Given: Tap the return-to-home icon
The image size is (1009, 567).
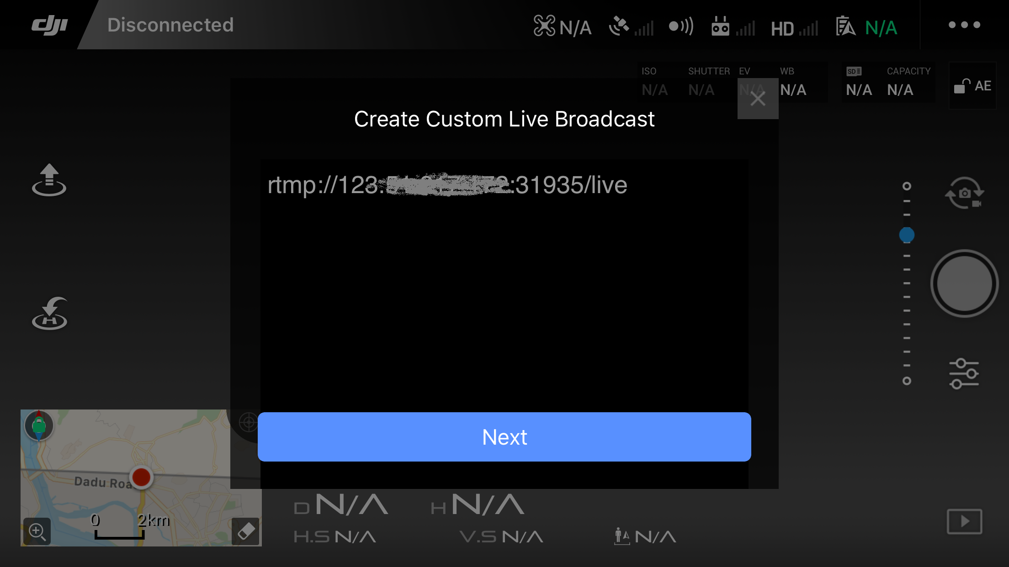Looking at the screenshot, I should (49, 313).
